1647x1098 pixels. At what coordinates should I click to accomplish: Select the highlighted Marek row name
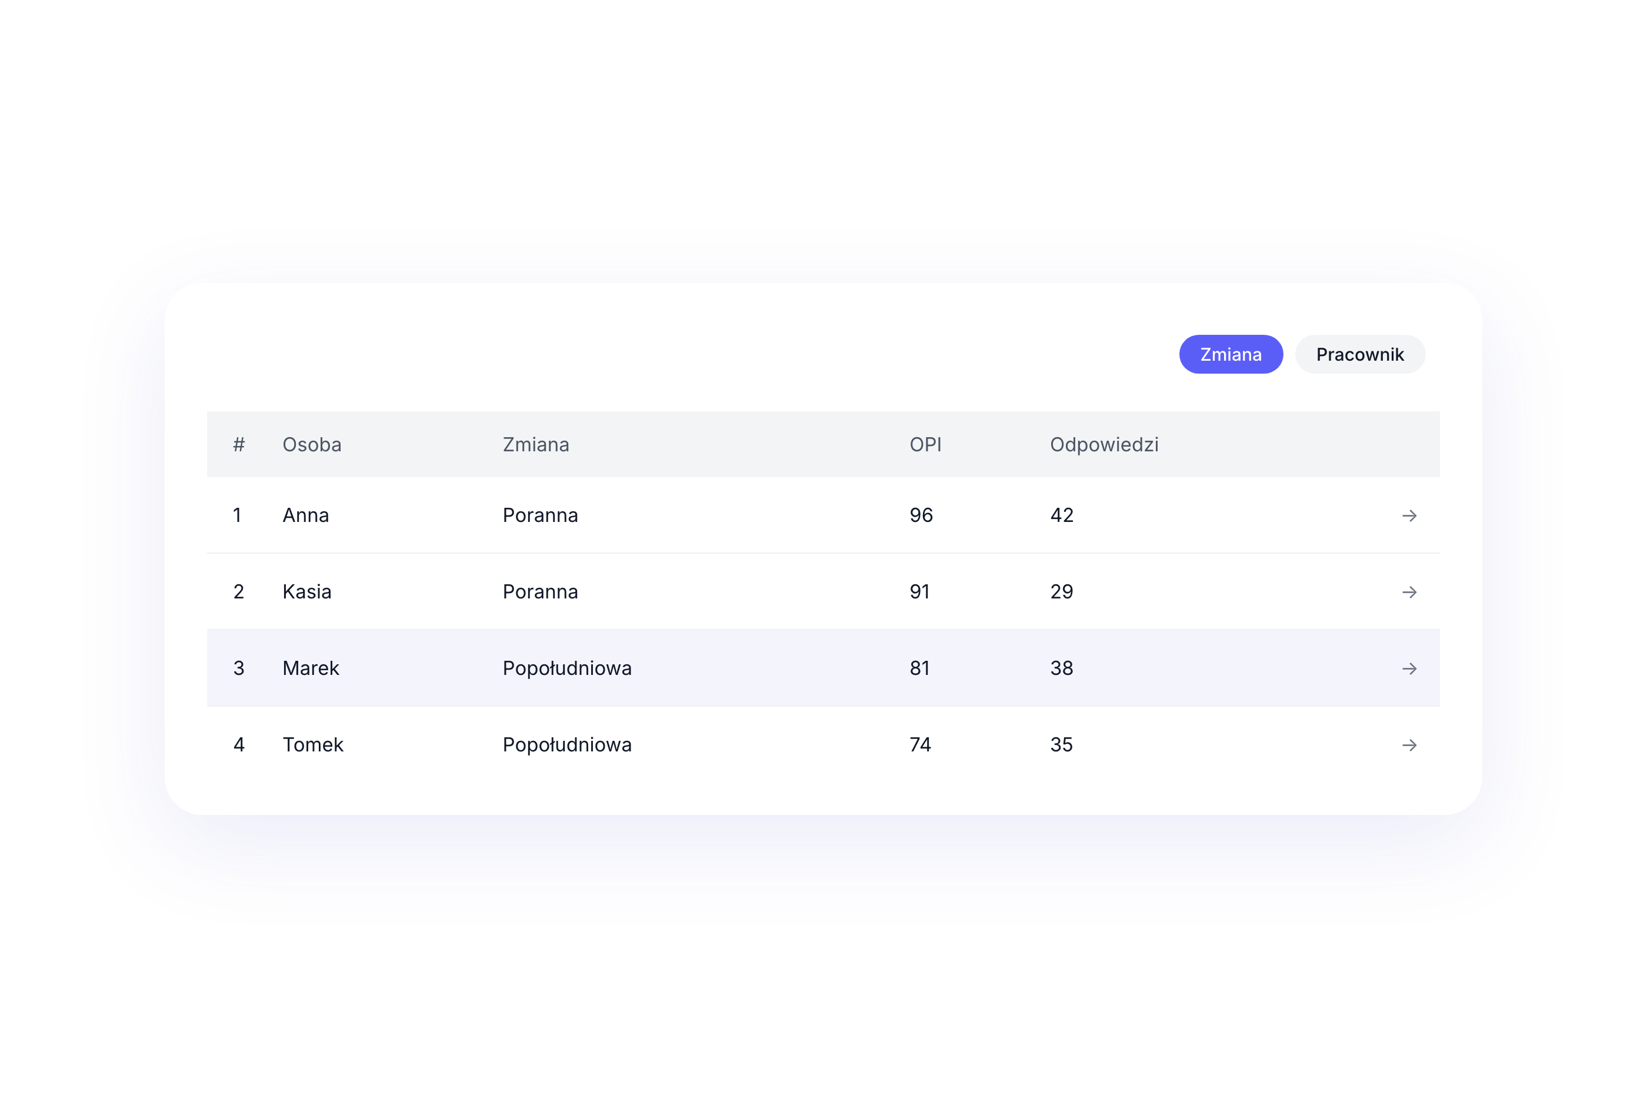click(310, 668)
